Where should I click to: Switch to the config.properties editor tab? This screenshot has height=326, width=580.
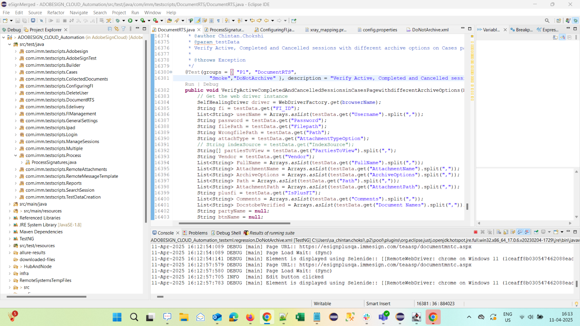tap(379, 30)
